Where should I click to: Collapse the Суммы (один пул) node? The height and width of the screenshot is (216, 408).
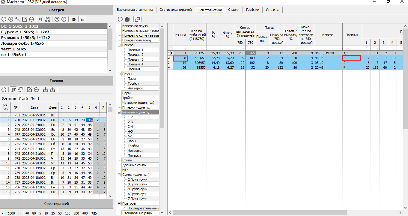(119, 175)
